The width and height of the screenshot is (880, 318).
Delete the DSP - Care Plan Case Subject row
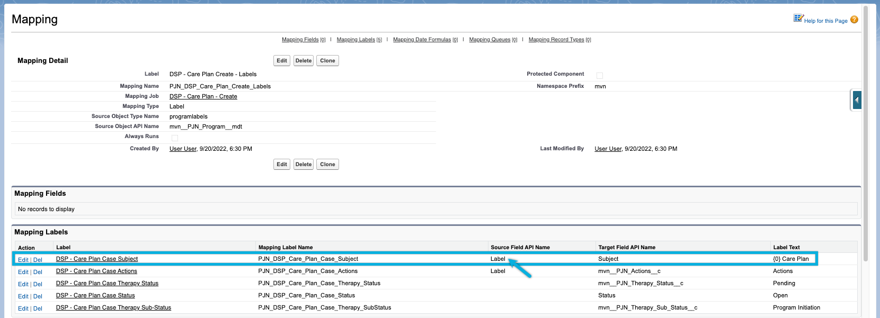pos(38,260)
